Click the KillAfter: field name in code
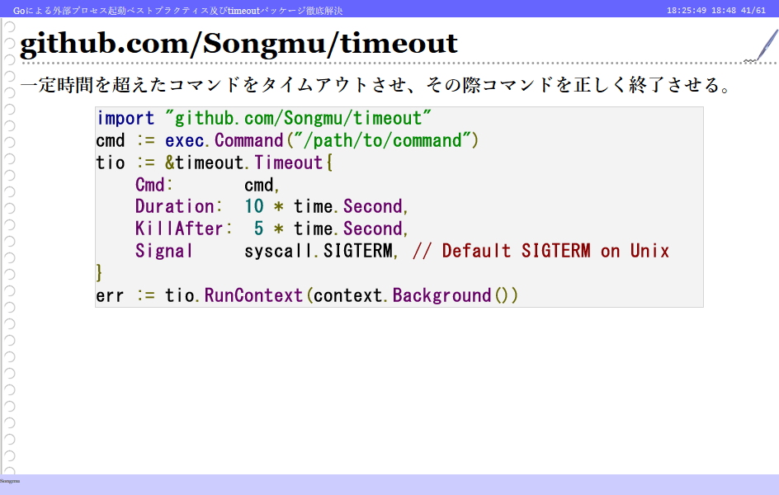 point(184,229)
